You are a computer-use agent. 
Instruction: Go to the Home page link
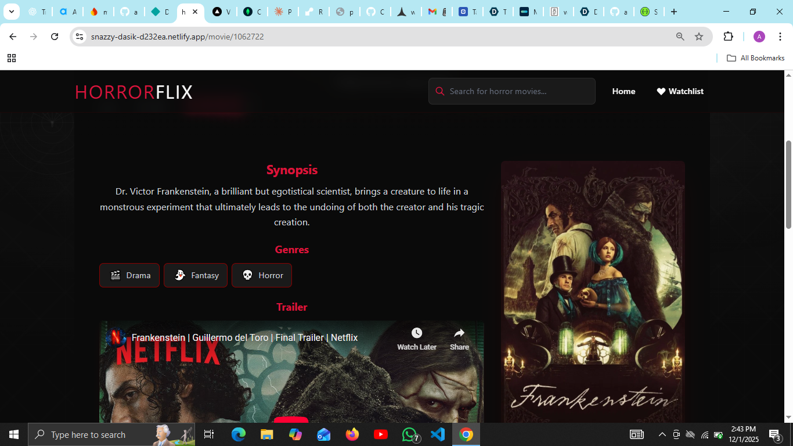pyautogui.click(x=623, y=91)
